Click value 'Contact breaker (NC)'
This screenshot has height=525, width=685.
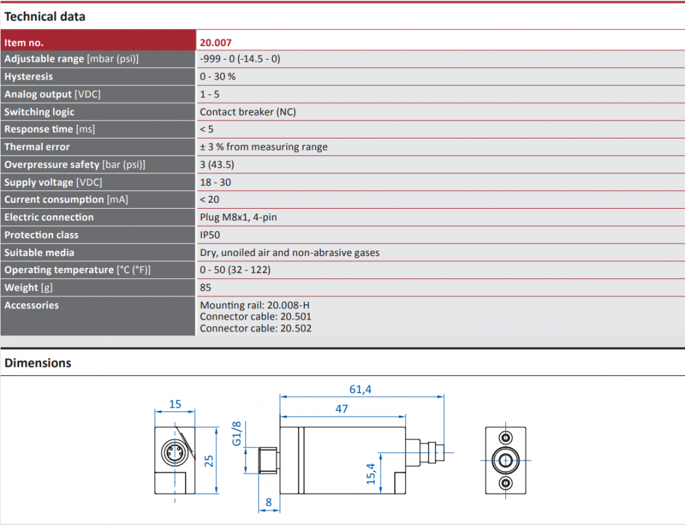[248, 112]
